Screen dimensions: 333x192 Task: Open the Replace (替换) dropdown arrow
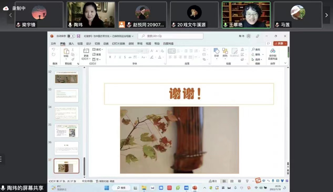[263, 54]
